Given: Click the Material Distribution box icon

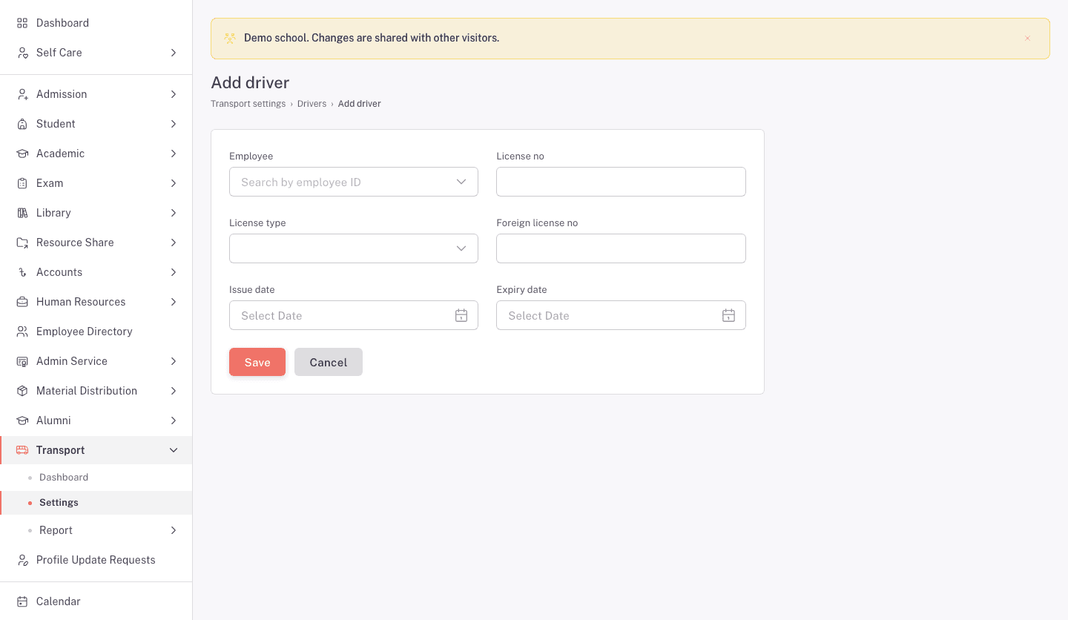Looking at the screenshot, I should (x=22, y=391).
